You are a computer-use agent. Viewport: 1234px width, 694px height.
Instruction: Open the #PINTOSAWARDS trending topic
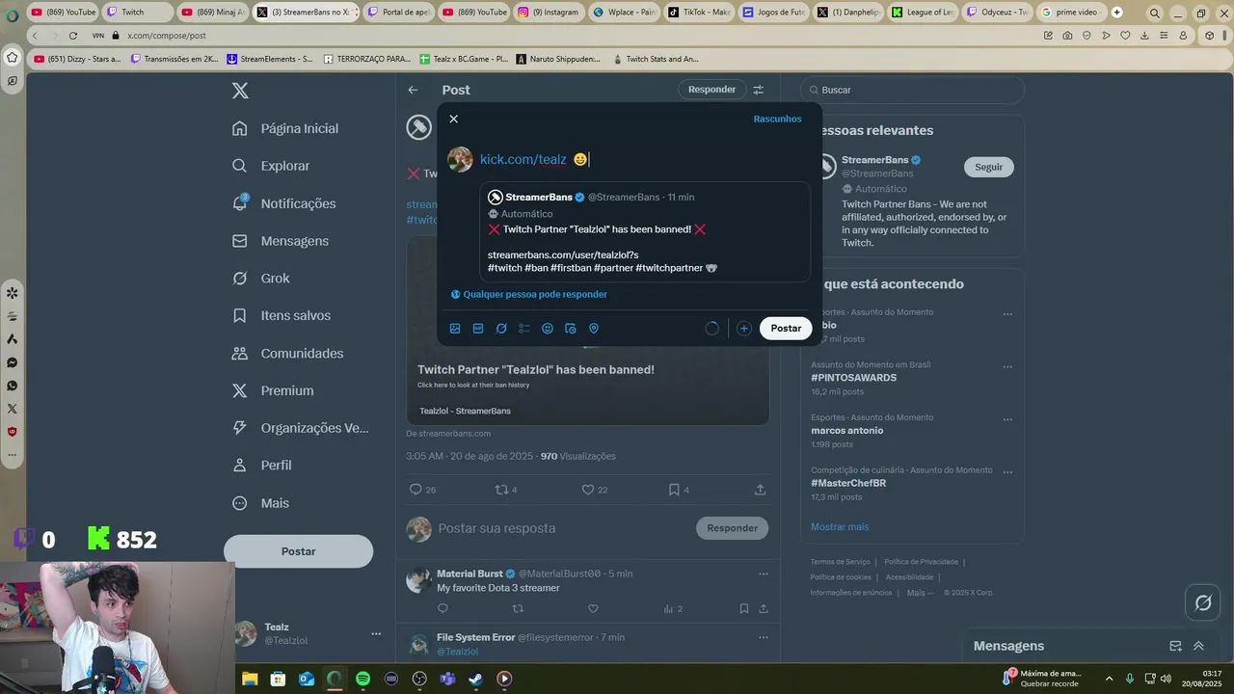tap(853, 378)
